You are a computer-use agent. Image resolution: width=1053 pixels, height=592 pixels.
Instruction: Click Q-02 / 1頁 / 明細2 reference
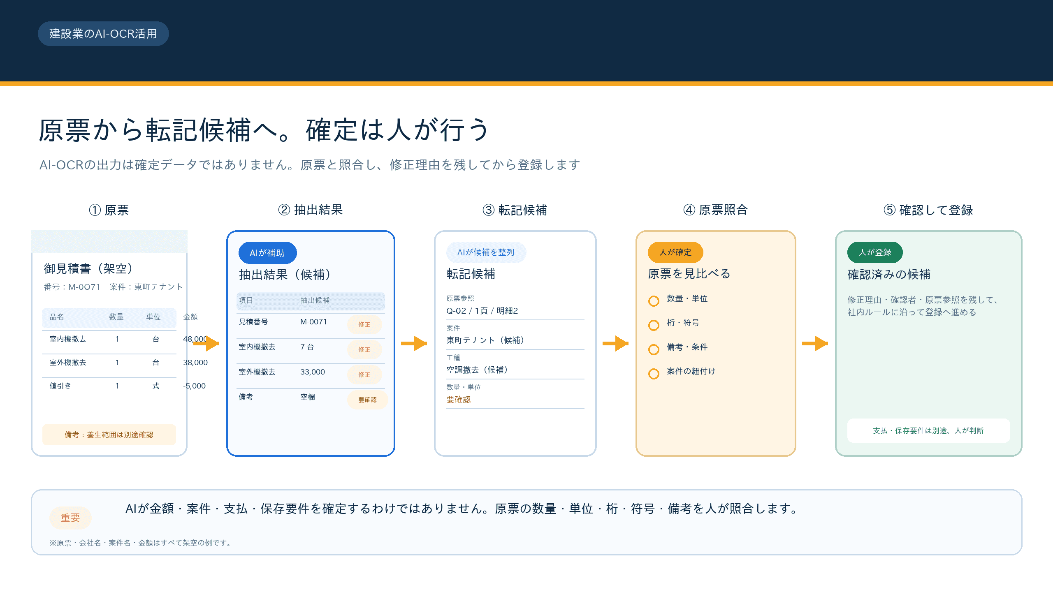click(482, 311)
